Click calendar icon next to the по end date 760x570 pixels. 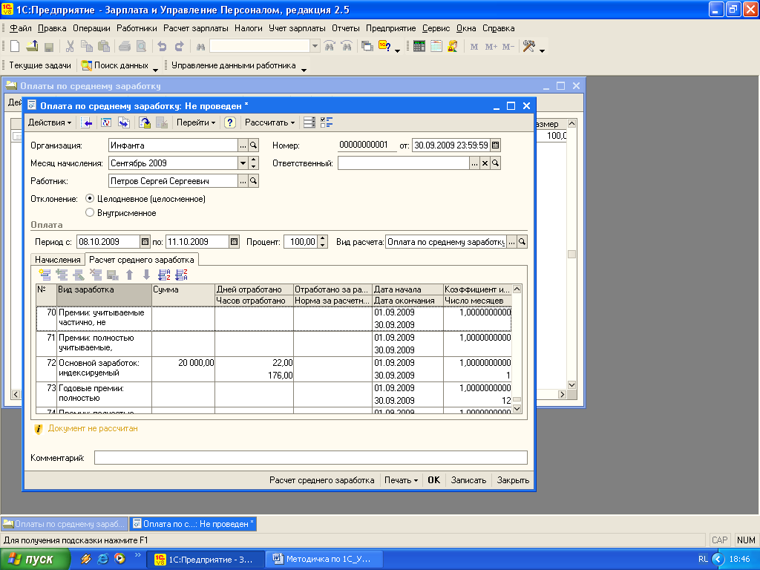(x=234, y=241)
